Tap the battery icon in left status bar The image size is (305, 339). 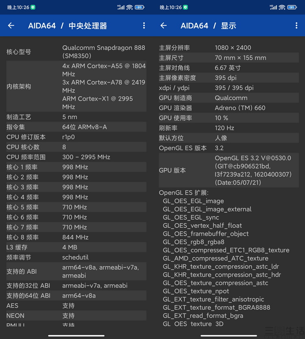click(x=139, y=7)
